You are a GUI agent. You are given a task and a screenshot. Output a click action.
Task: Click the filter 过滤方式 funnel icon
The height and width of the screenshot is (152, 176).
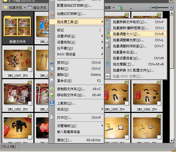[x=6, y=7]
